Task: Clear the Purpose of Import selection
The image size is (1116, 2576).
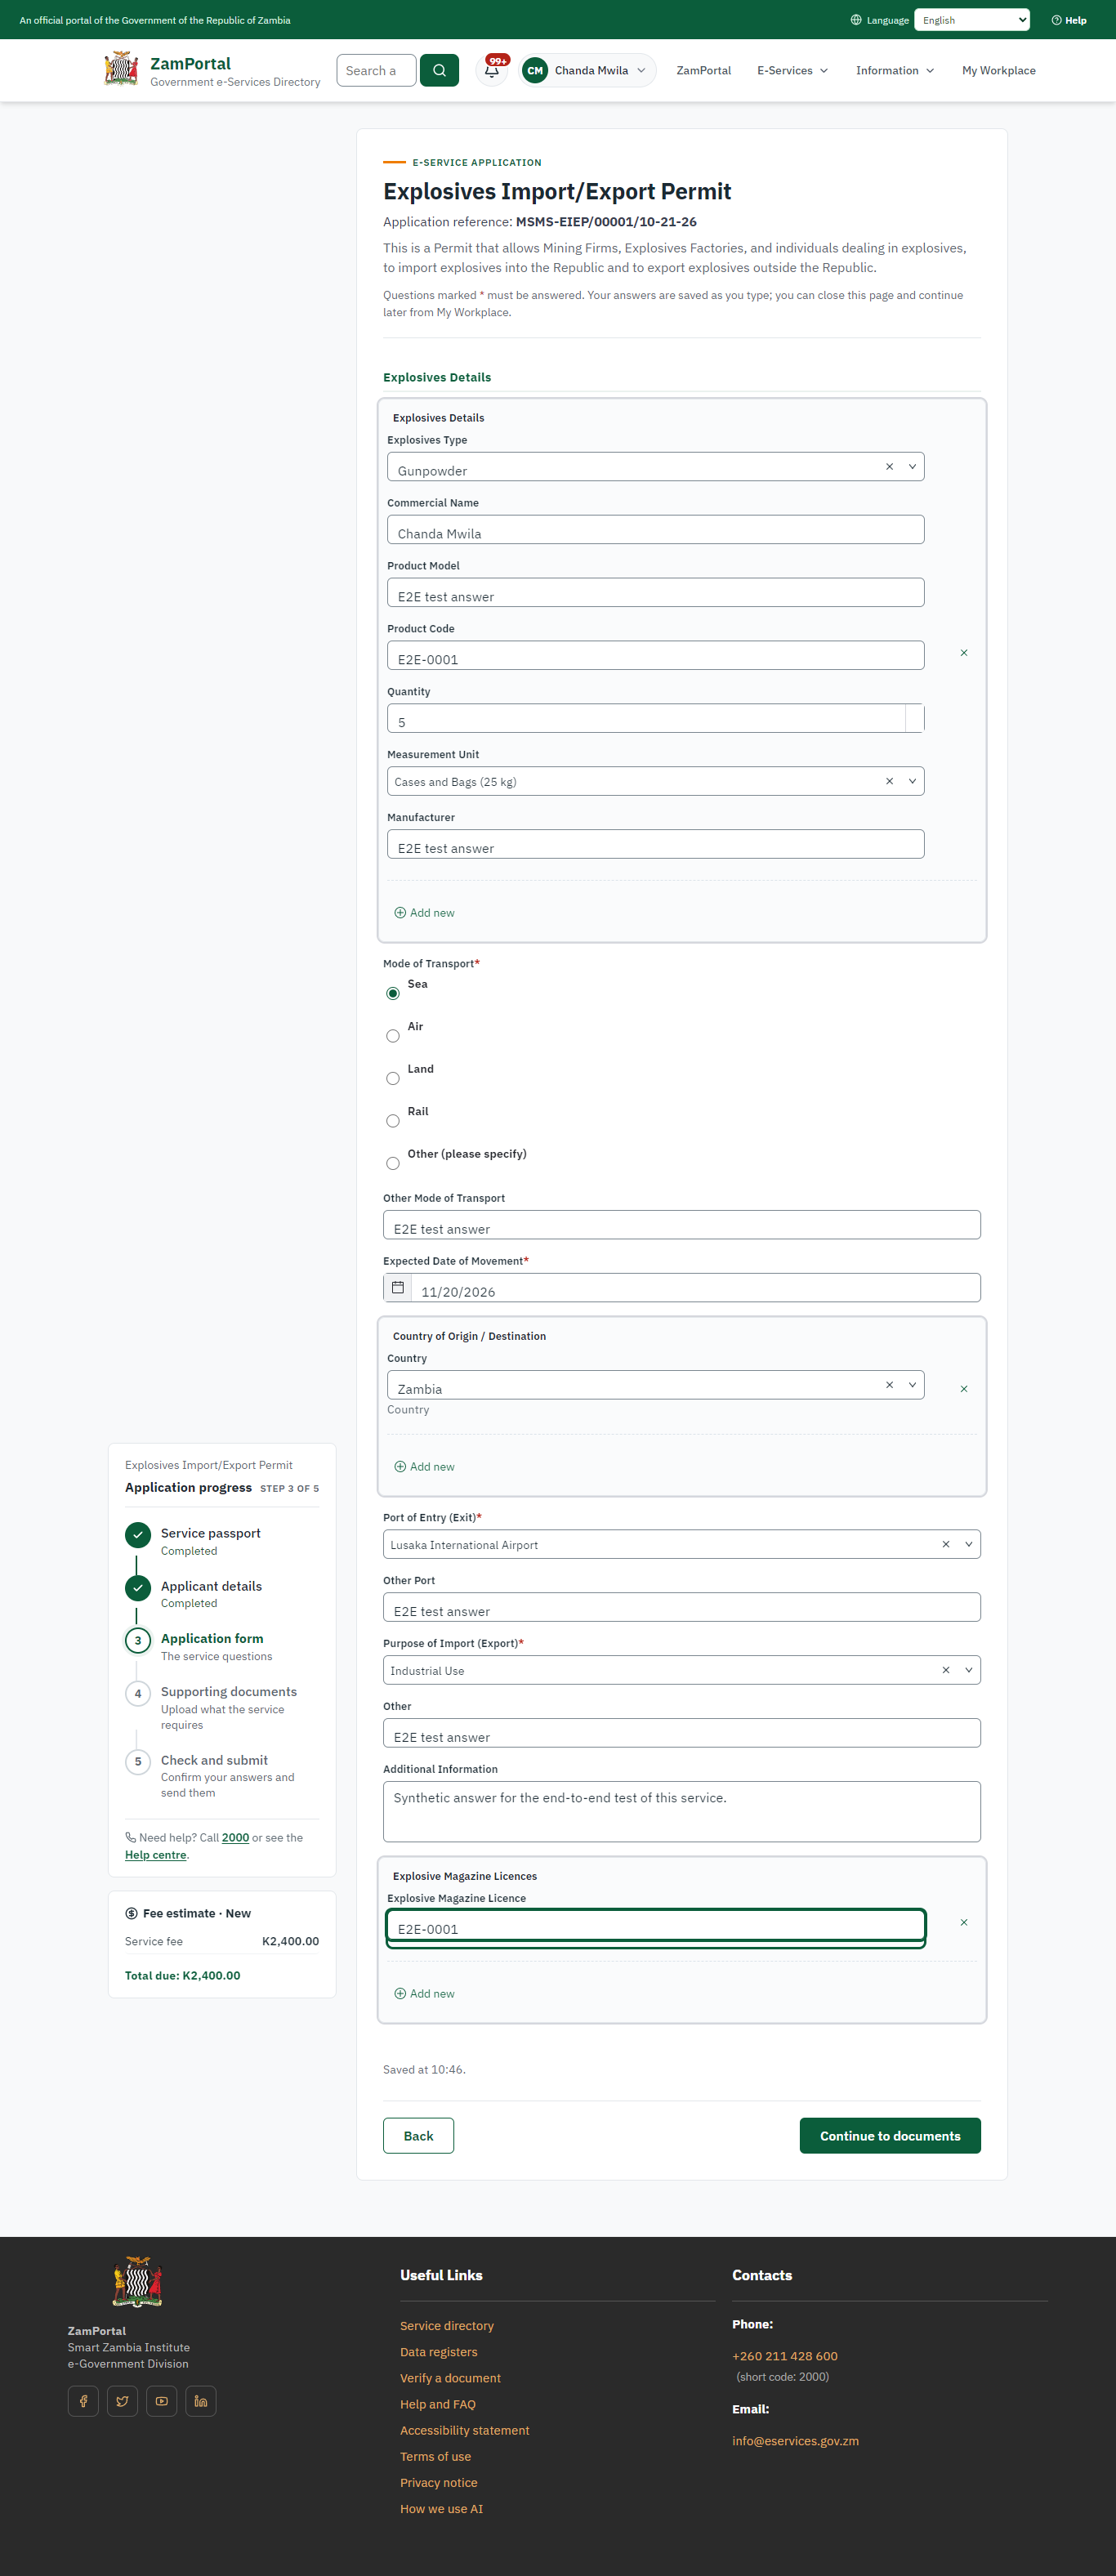Action: 946,1670
